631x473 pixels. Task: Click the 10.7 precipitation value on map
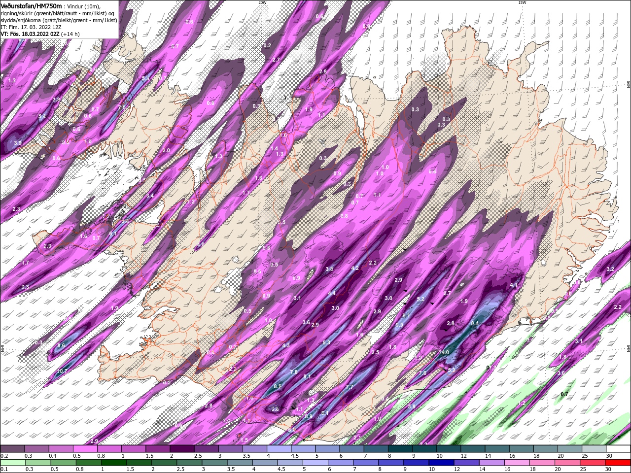(x=62, y=371)
